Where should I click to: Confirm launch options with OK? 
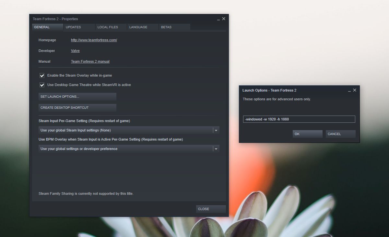(x=307, y=134)
